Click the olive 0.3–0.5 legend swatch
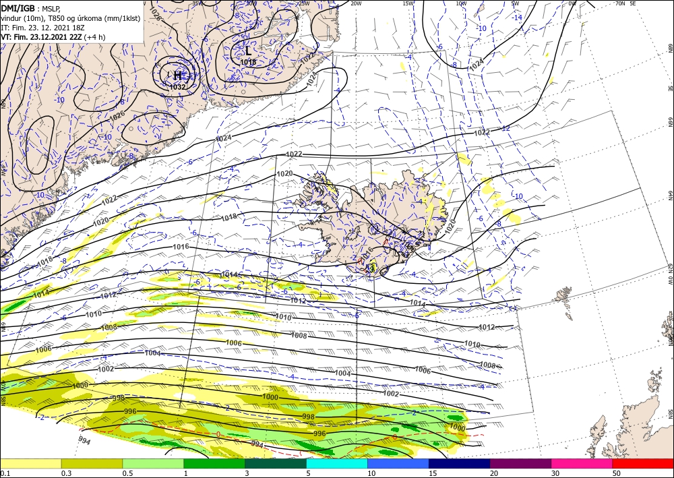This screenshot has height=478, width=674. [92, 463]
